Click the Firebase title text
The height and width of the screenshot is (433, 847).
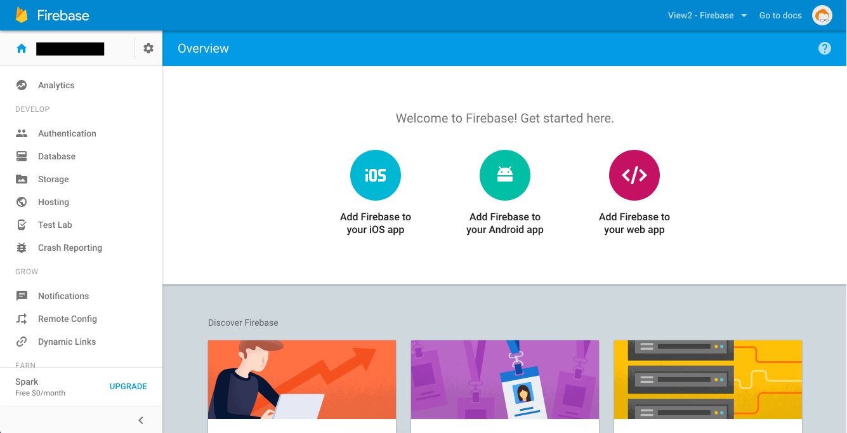(x=63, y=15)
